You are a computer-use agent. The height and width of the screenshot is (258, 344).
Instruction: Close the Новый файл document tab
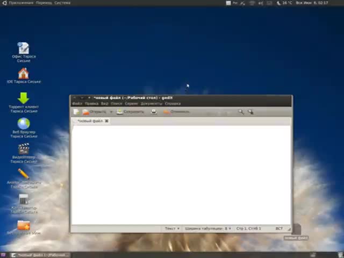pyautogui.click(x=106, y=121)
